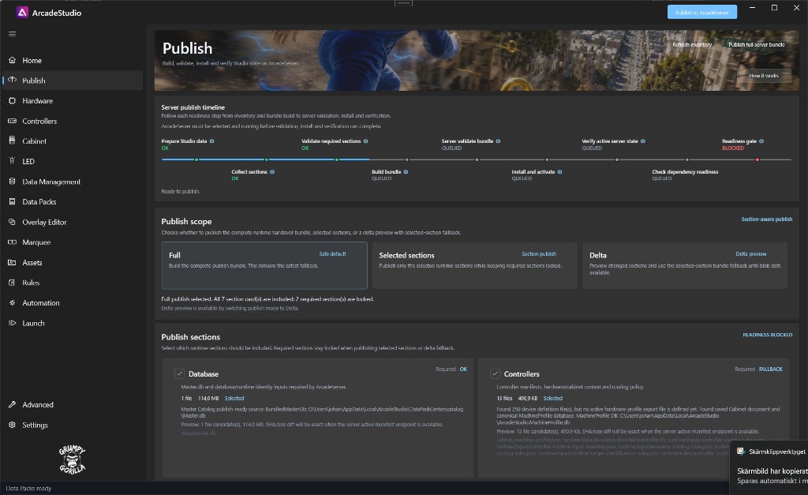Toggle the Database section checkbox
The image size is (808, 495).
(x=179, y=374)
